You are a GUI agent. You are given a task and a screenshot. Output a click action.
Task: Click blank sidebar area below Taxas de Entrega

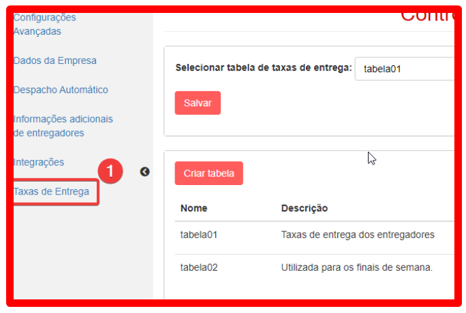pos(75,252)
